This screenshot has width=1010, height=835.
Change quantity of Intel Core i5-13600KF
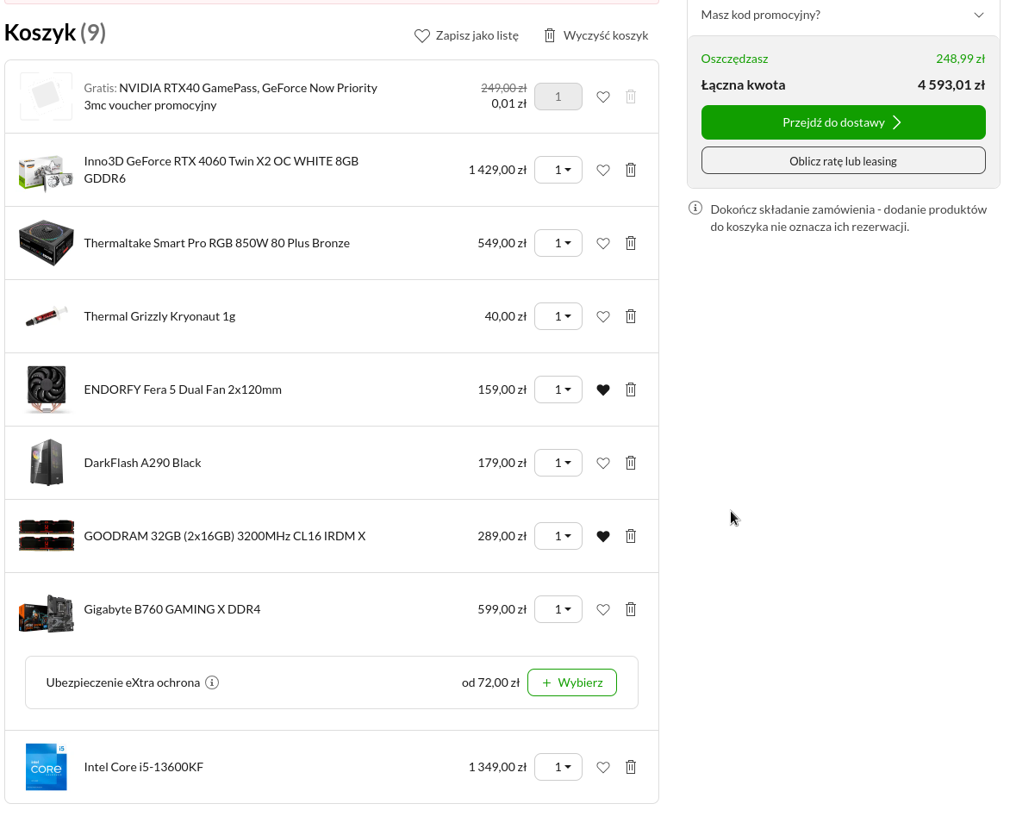(558, 767)
